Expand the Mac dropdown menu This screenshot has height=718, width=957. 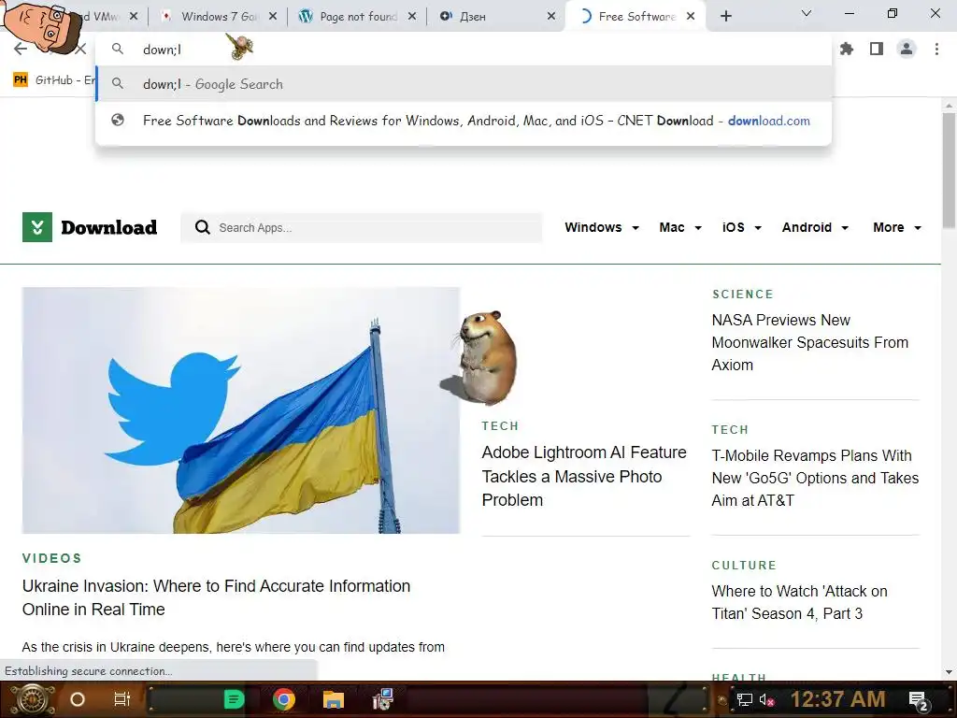pyautogui.click(x=680, y=227)
